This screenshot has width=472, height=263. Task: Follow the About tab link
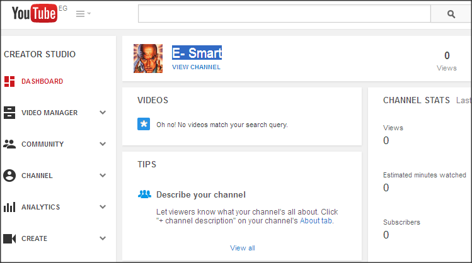tap(316, 221)
